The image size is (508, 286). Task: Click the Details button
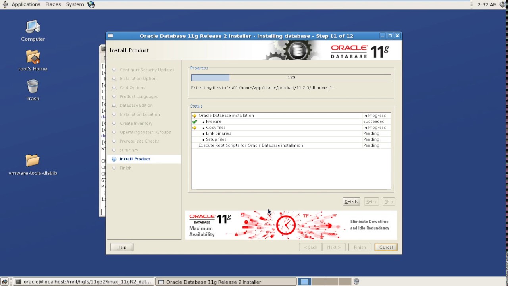point(351,201)
